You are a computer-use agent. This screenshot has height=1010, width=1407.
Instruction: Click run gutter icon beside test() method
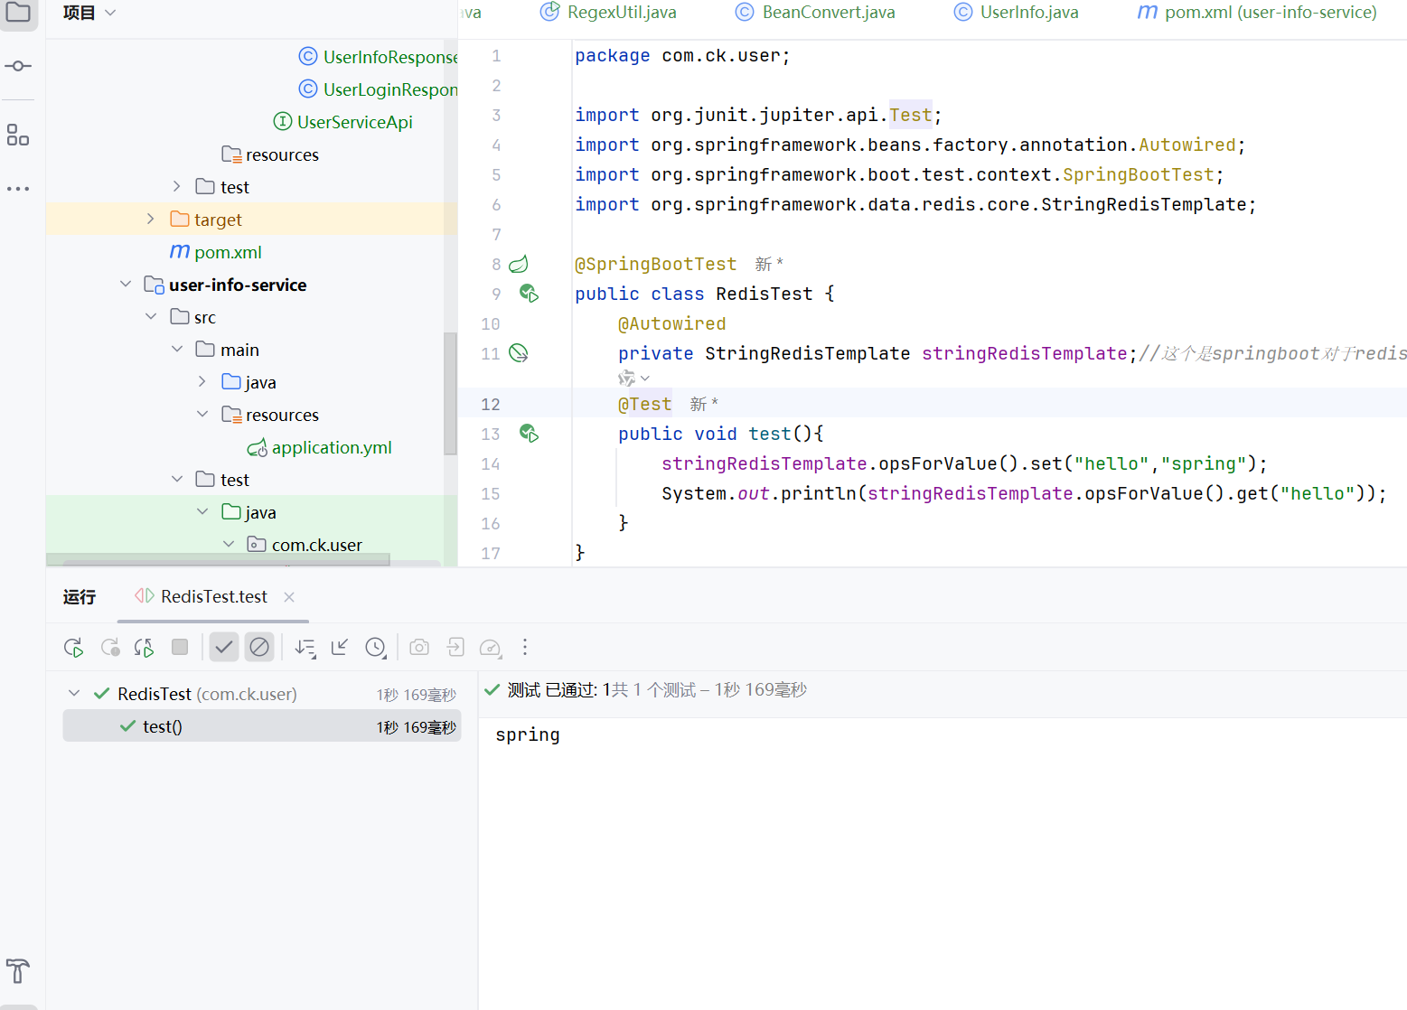pos(530,434)
